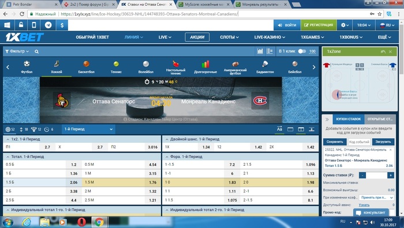This screenshot has height=228, width=404.
Task: Click the list view icon beside bar chart
Action: (270, 51)
